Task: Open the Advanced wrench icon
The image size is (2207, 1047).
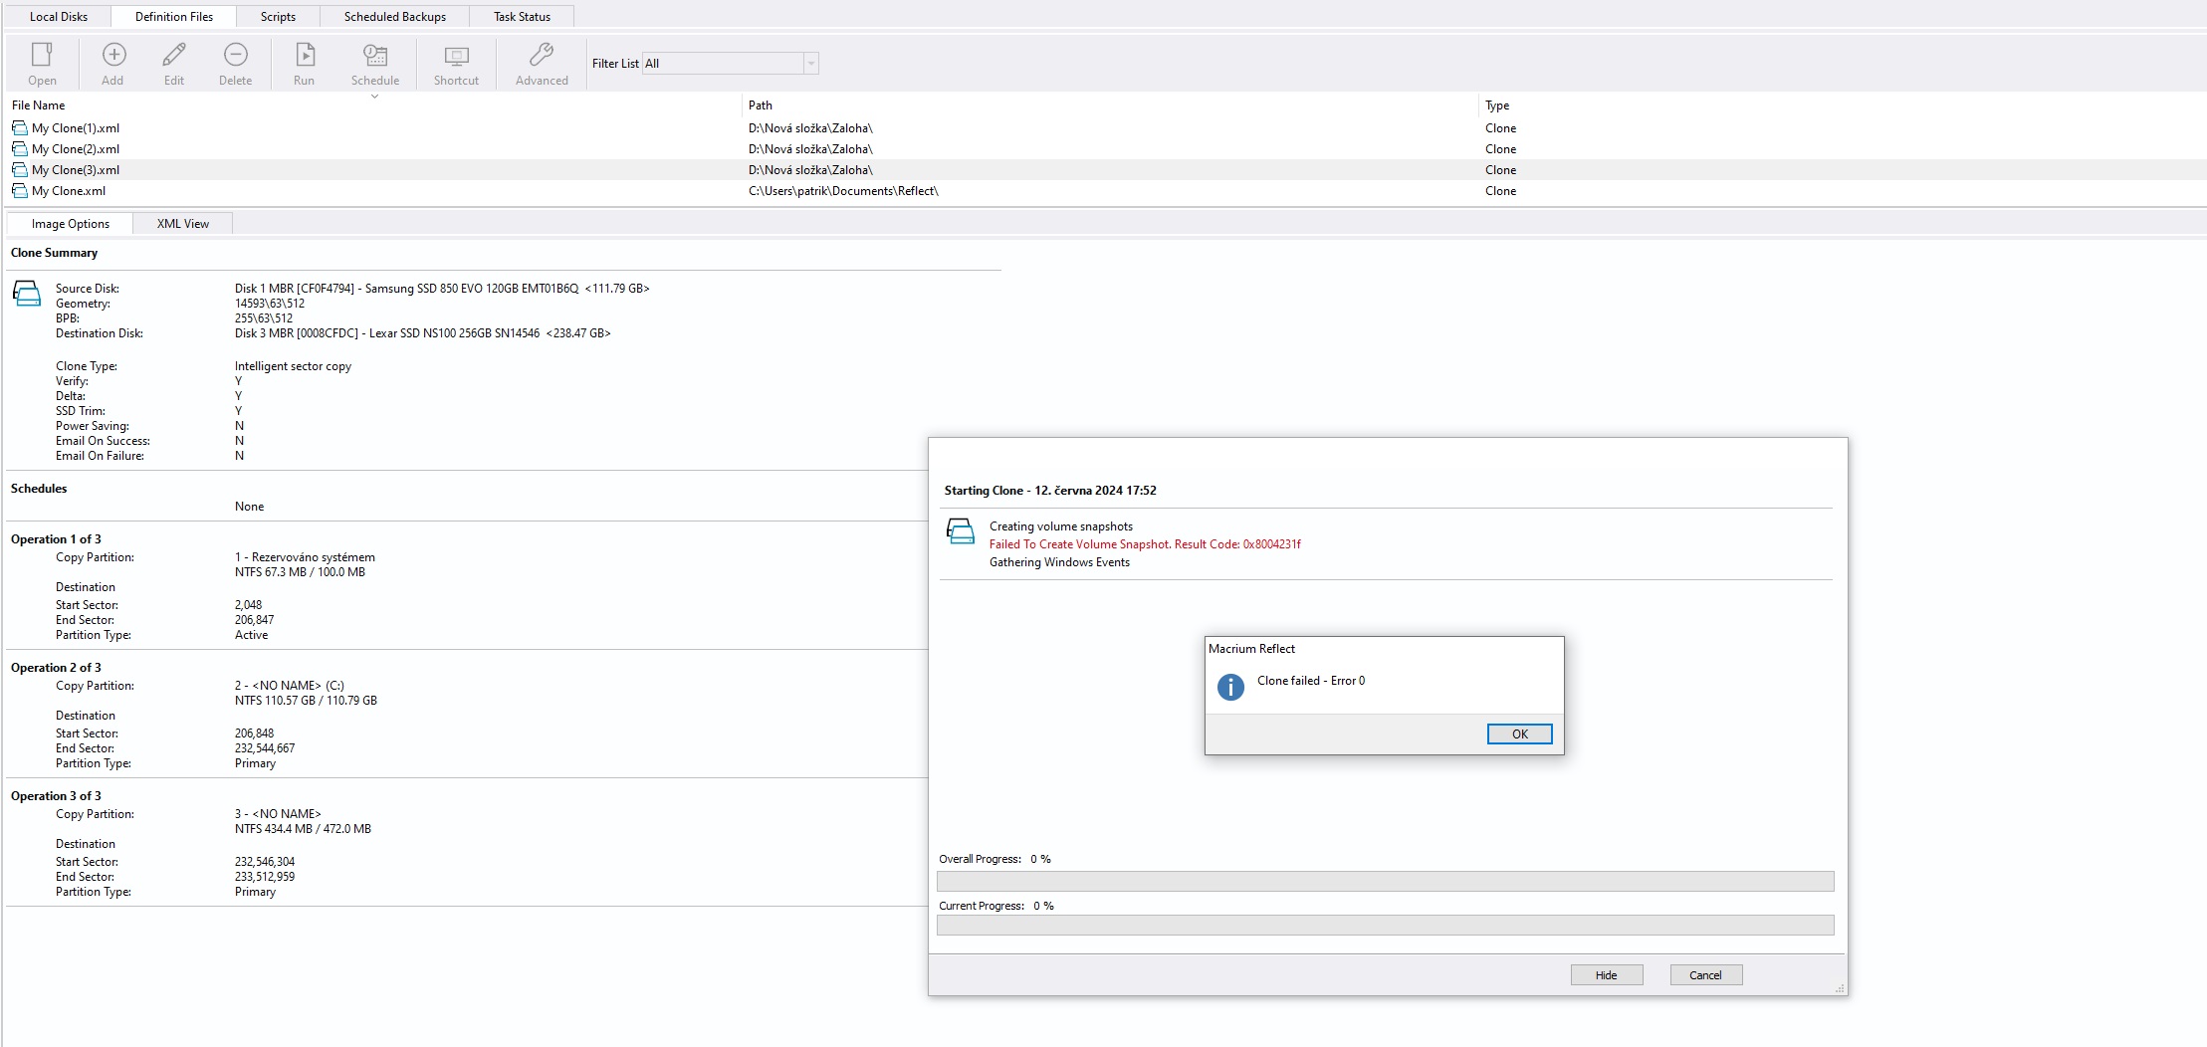Action: coord(542,55)
